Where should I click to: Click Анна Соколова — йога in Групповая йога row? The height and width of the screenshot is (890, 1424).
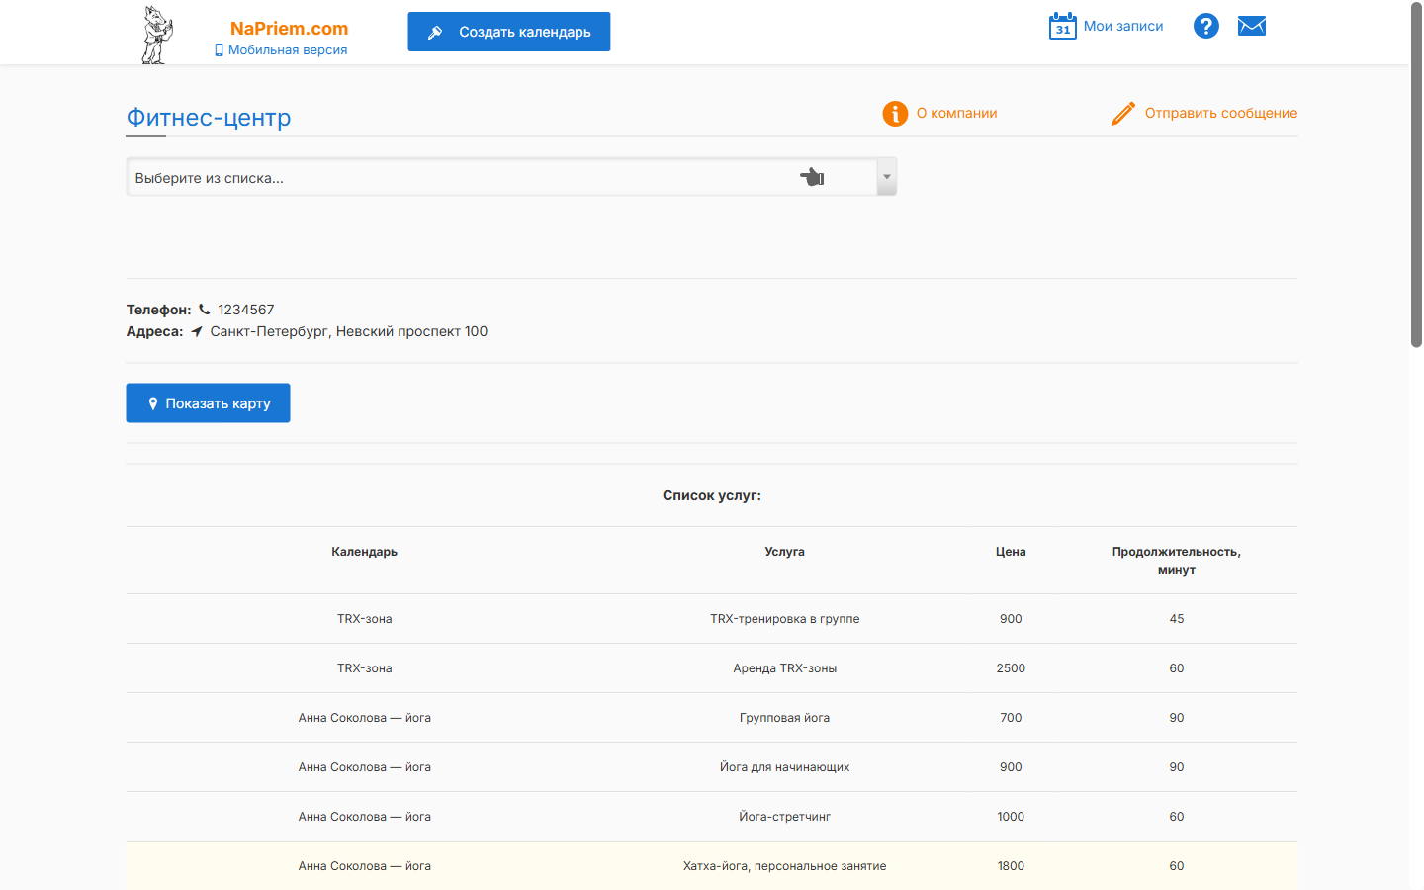pos(365,718)
